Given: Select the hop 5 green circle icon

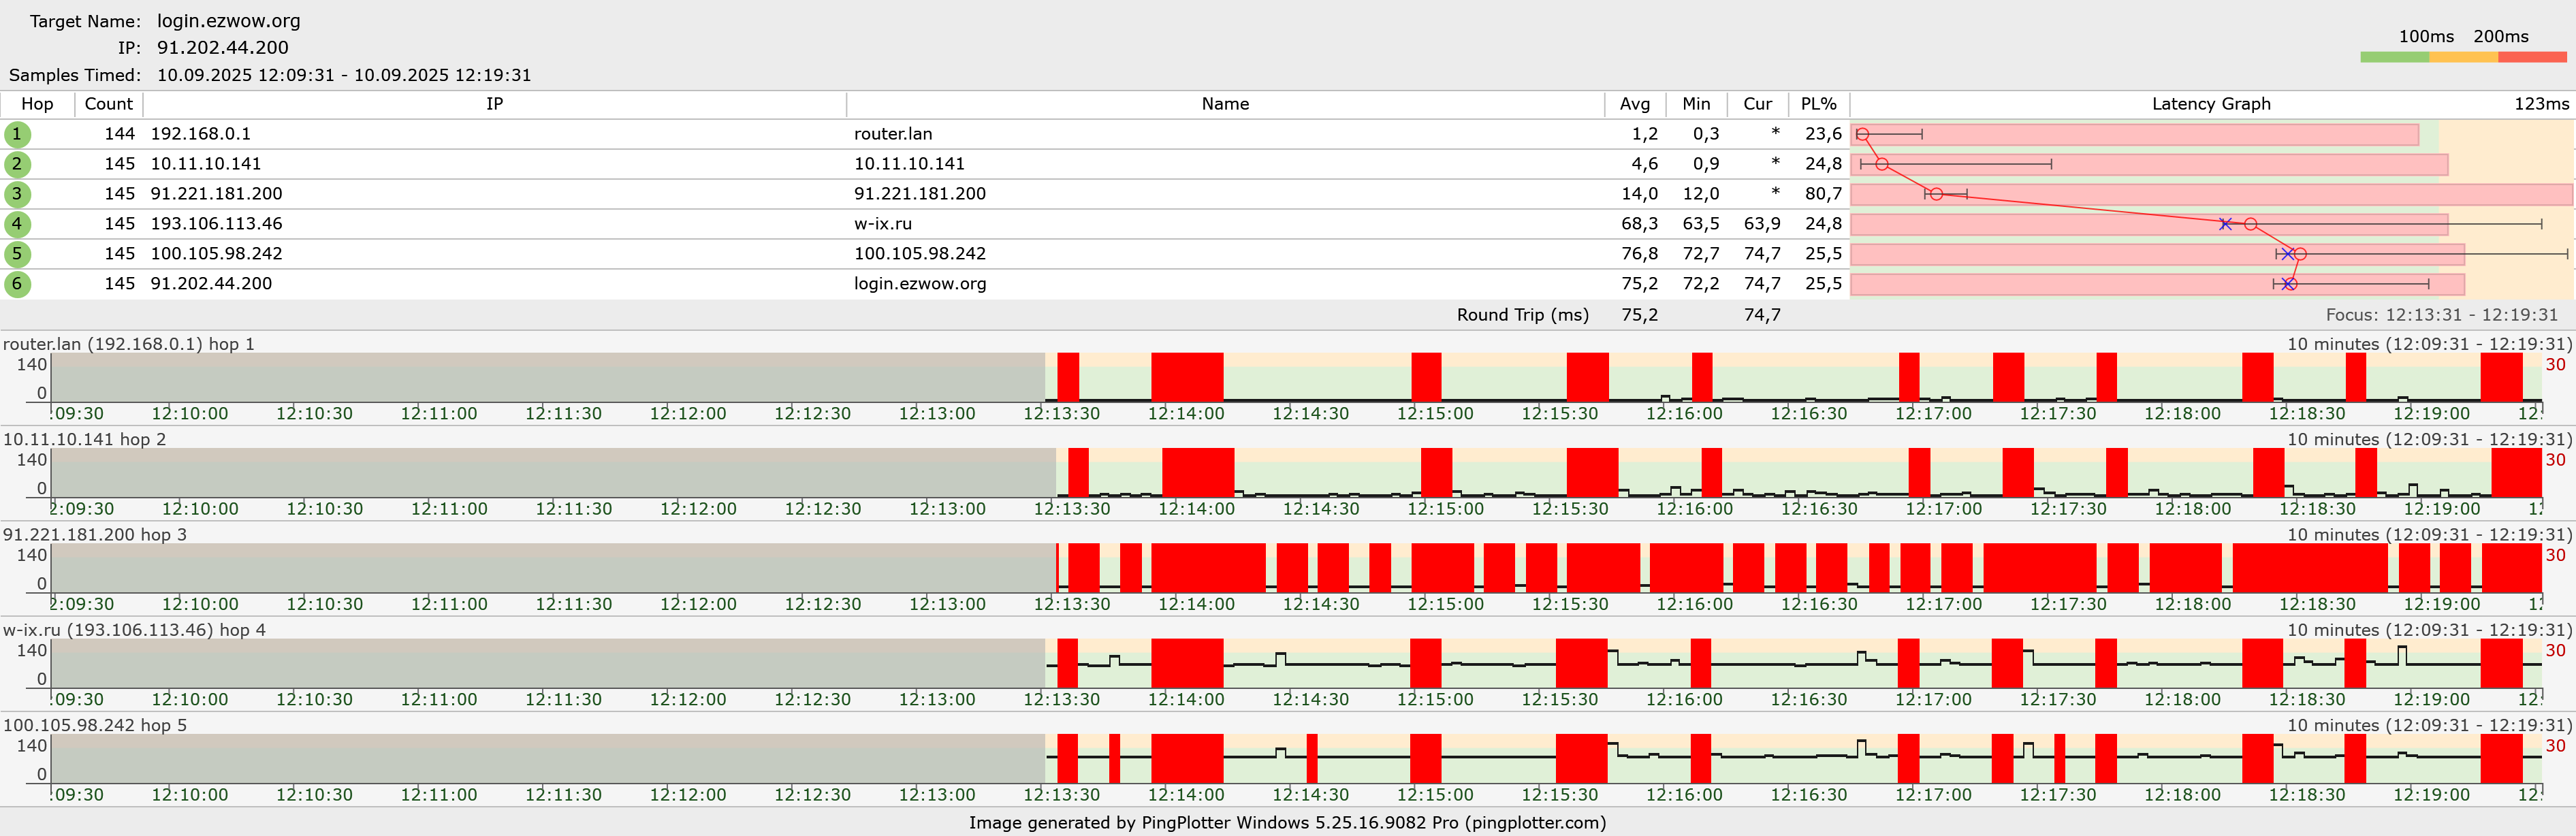Looking at the screenshot, I should click(x=17, y=254).
